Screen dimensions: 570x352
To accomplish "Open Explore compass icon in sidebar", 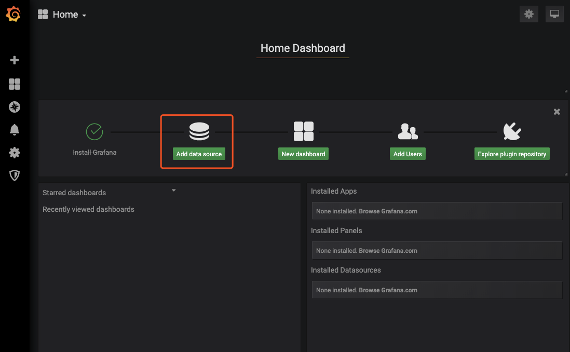I will [x=14, y=107].
